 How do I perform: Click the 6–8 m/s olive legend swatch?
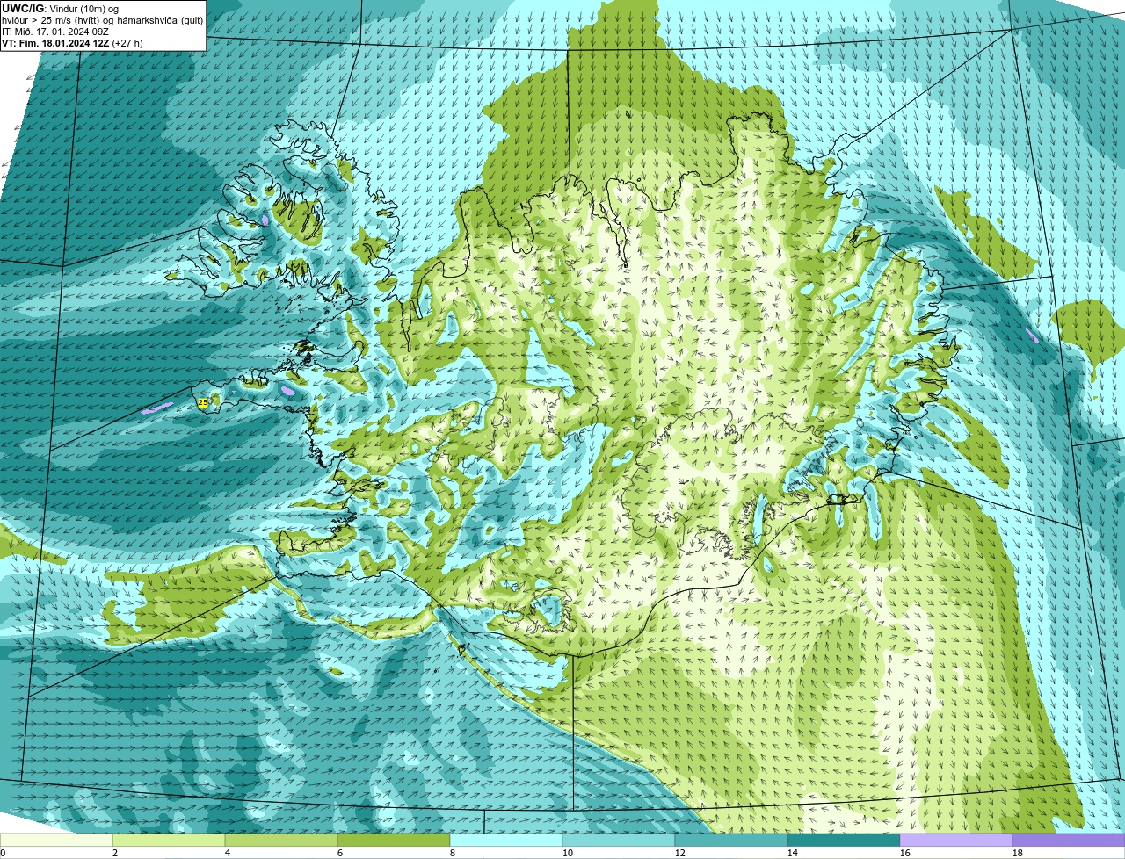click(394, 840)
